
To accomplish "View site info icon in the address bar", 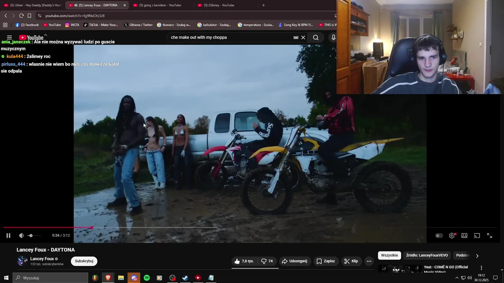I will [40, 16].
